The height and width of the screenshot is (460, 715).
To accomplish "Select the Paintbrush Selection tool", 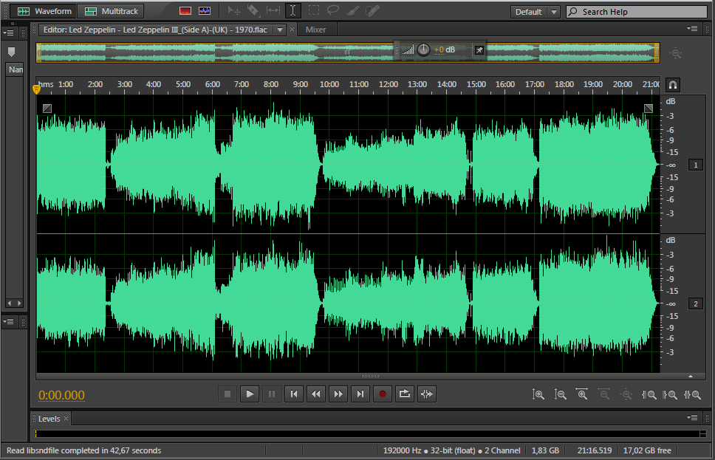I will tap(352, 10).
